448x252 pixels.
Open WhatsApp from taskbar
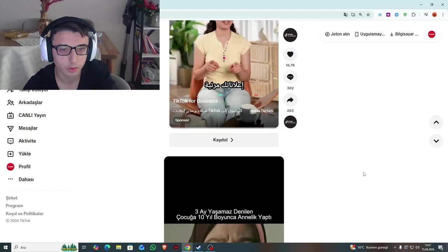[153, 247]
